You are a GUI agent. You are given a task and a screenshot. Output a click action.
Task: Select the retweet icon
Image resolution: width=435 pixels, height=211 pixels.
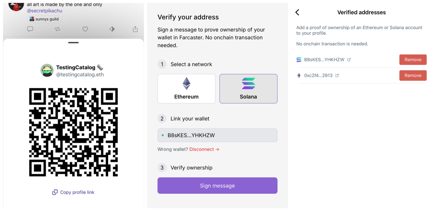coord(57,29)
